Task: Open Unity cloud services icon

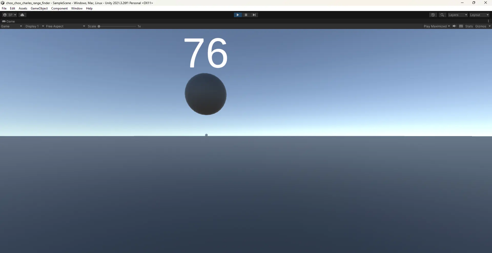Action: tap(22, 15)
